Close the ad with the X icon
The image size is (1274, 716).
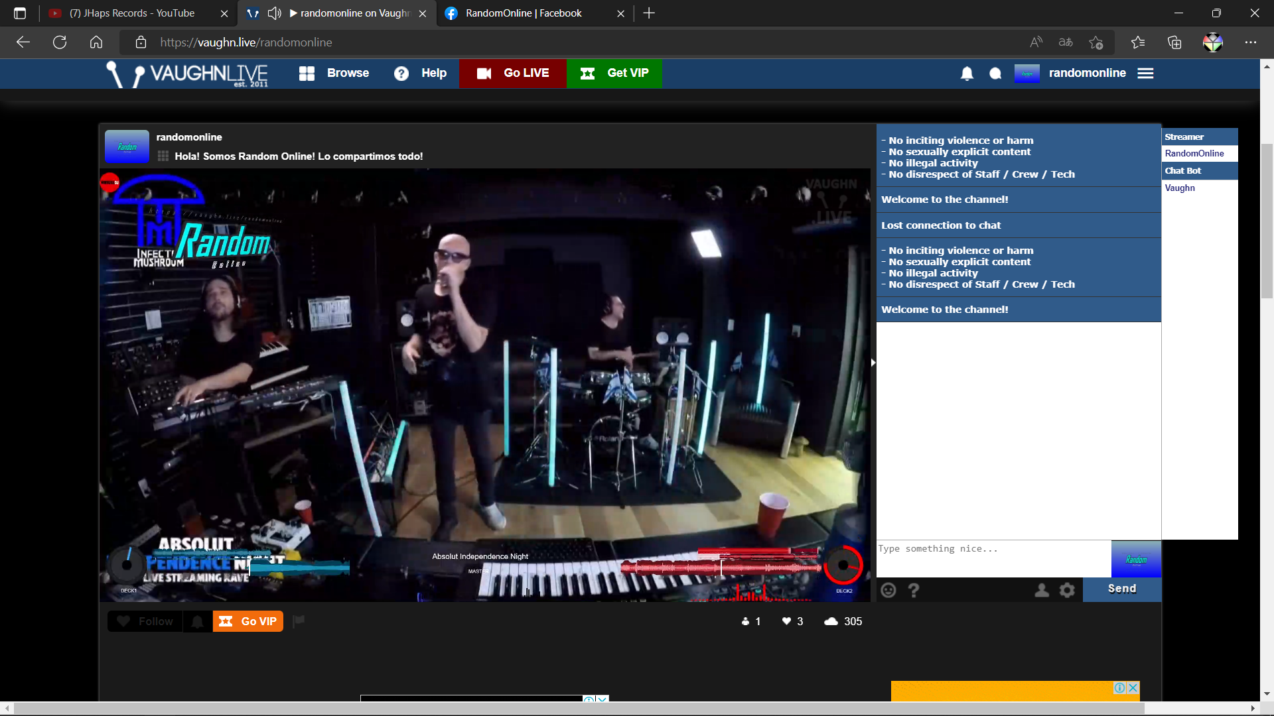click(x=1133, y=688)
